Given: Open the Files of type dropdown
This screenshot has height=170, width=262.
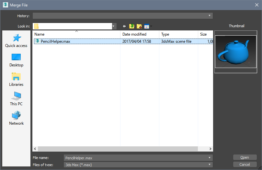Looking at the screenshot, I should click(x=210, y=165).
